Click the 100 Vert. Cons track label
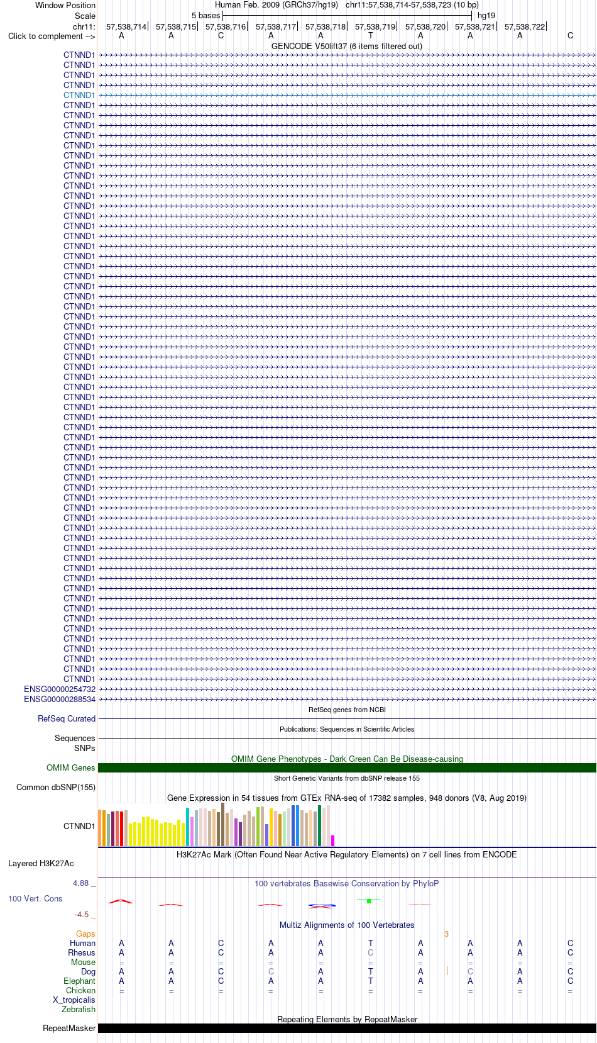The height and width of the screenshot is (1043, 597). pyautogui.click(x=35, y=898)
